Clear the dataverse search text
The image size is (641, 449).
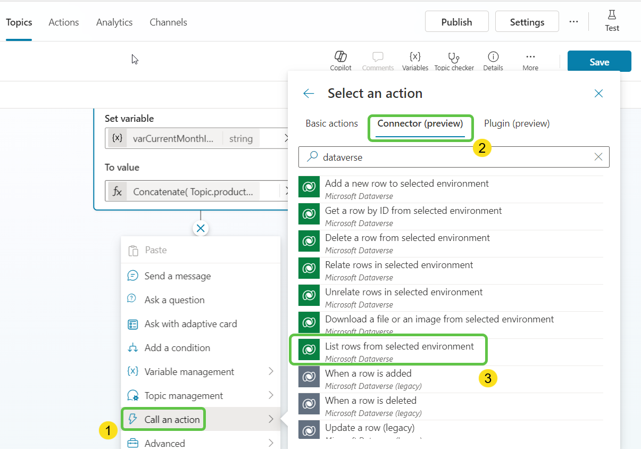598,157
